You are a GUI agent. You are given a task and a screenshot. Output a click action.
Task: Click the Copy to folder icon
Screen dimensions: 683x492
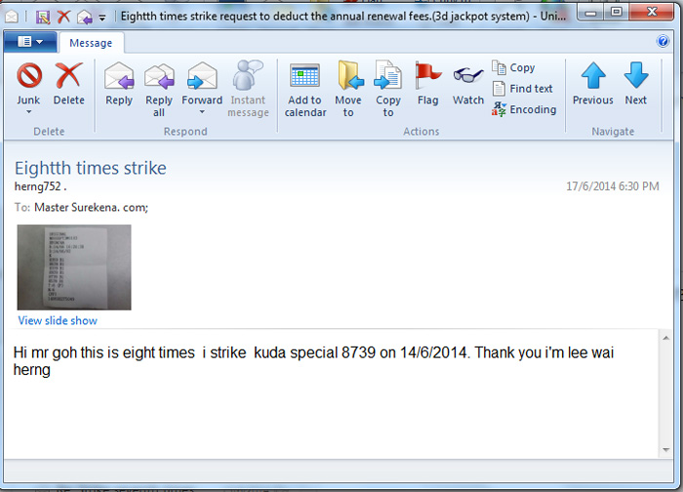(388, 76)
